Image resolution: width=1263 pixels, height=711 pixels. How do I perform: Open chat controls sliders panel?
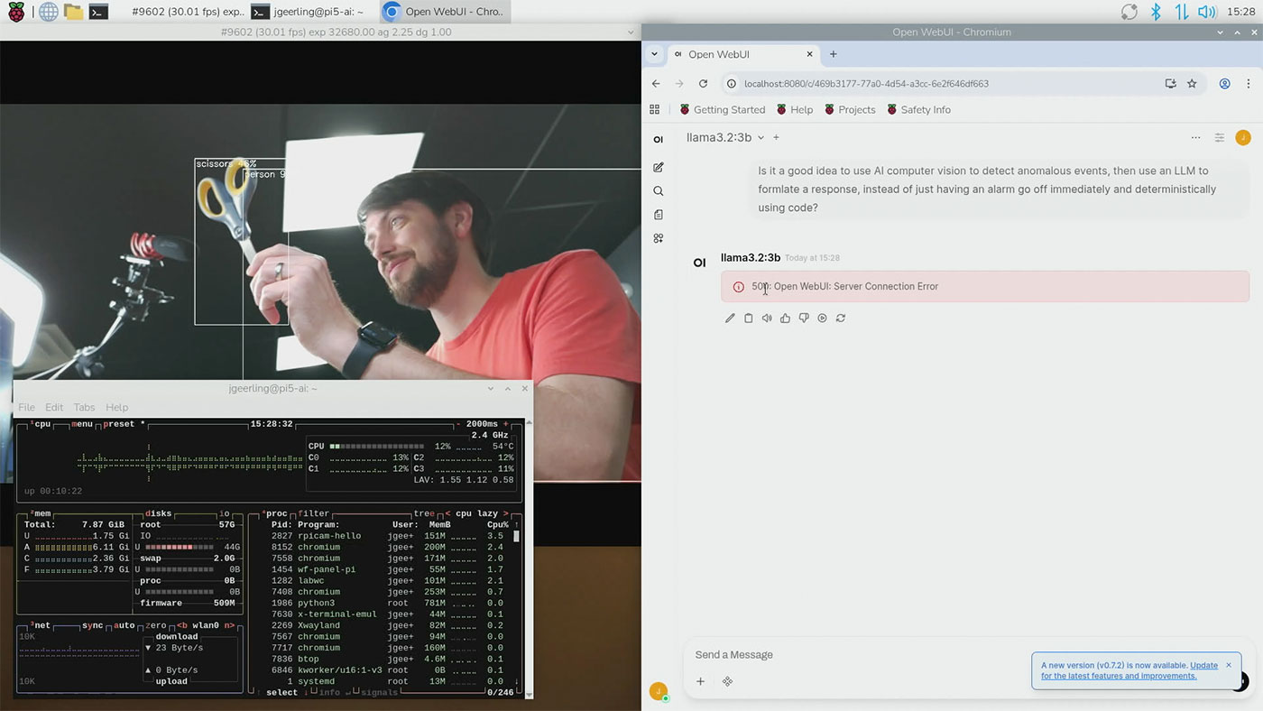coord(1220,138)
